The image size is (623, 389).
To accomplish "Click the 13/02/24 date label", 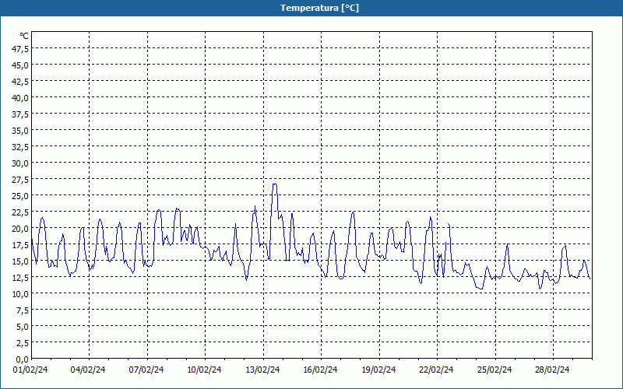I will [x=262, y=370].
